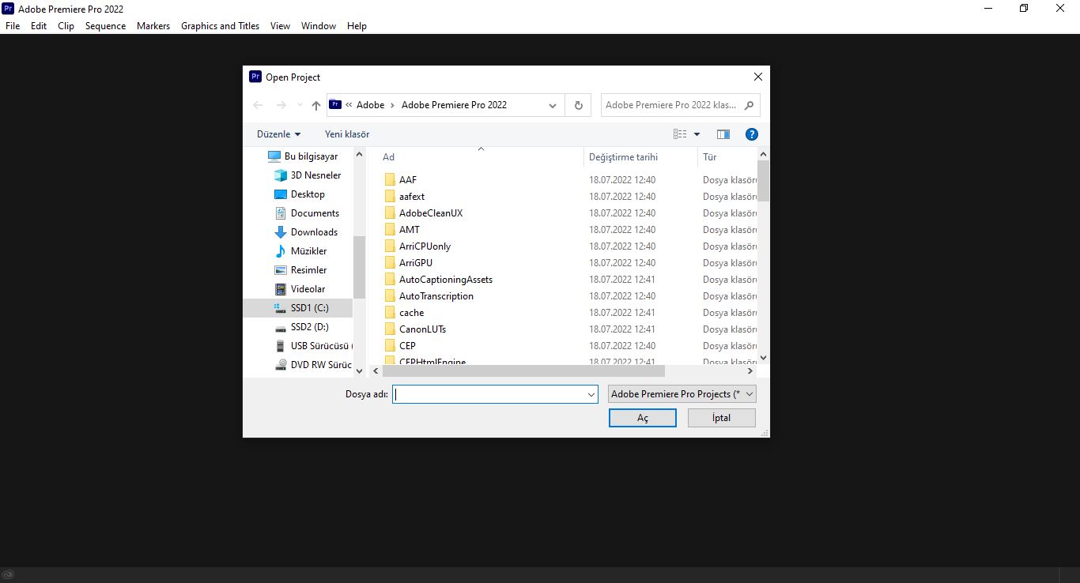This screenshot has height=583, width=1080.
Task: Click the AAF folder icon
Action: point(390,180)
